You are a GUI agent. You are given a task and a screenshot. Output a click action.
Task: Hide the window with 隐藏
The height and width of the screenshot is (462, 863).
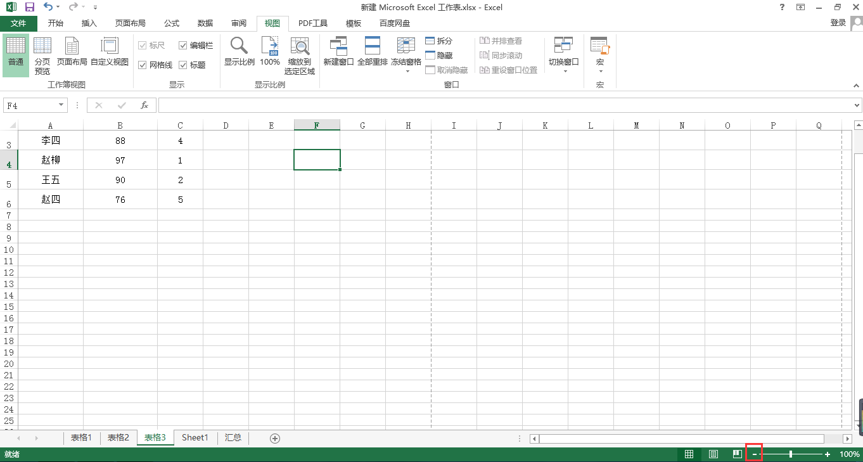439,56
